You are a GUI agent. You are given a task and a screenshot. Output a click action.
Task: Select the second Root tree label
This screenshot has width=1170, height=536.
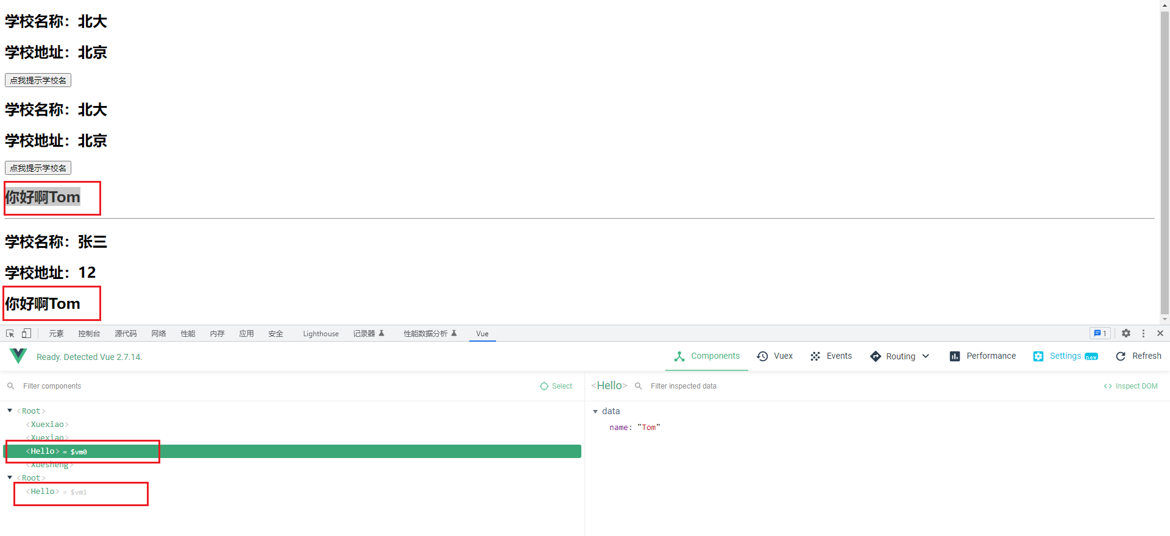coord(31,478)
